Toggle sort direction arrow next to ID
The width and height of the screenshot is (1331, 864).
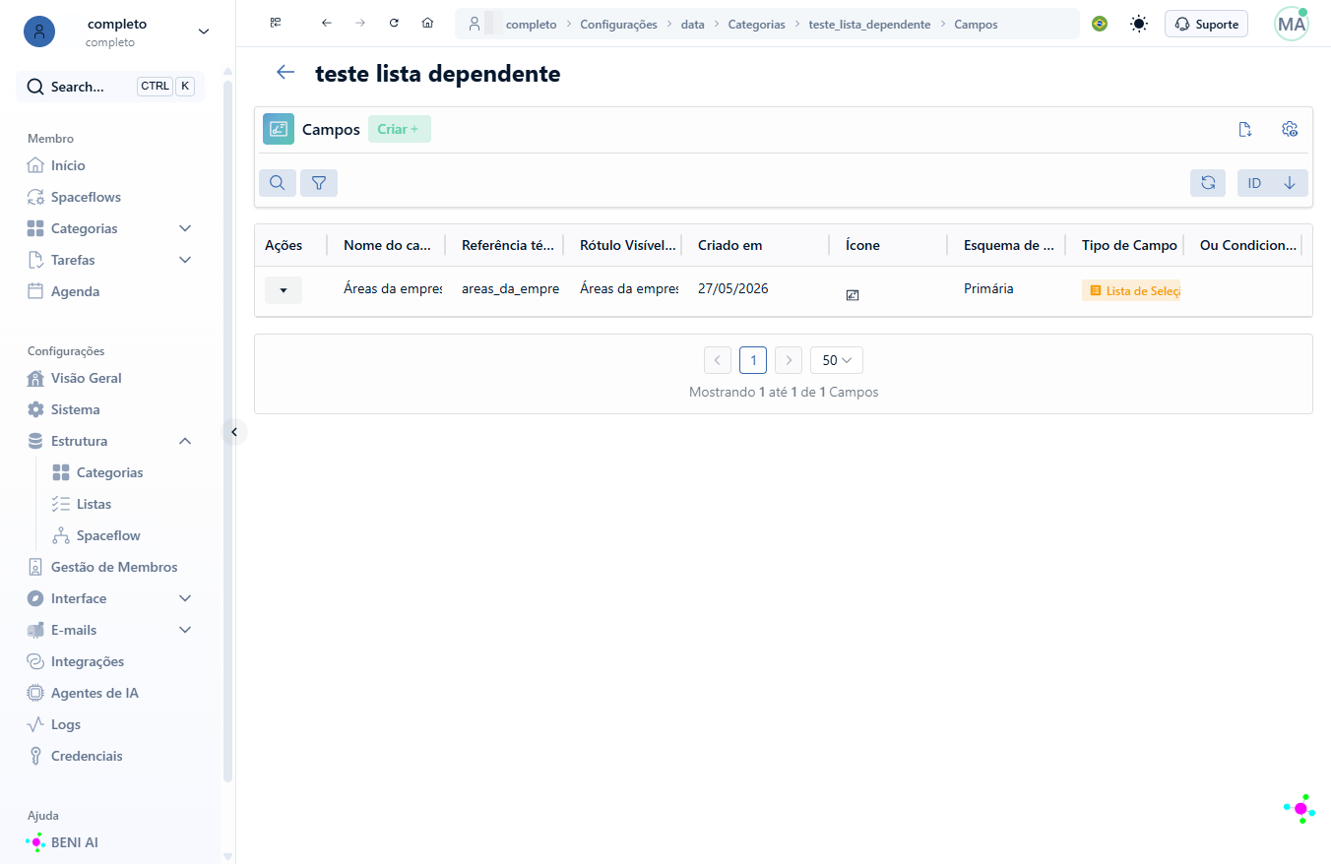(x=1290, y=183)
